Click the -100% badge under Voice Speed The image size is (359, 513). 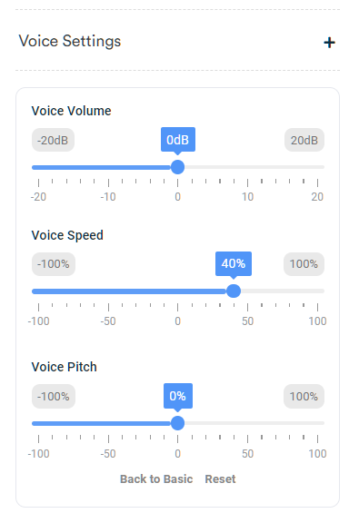(54, 264)
